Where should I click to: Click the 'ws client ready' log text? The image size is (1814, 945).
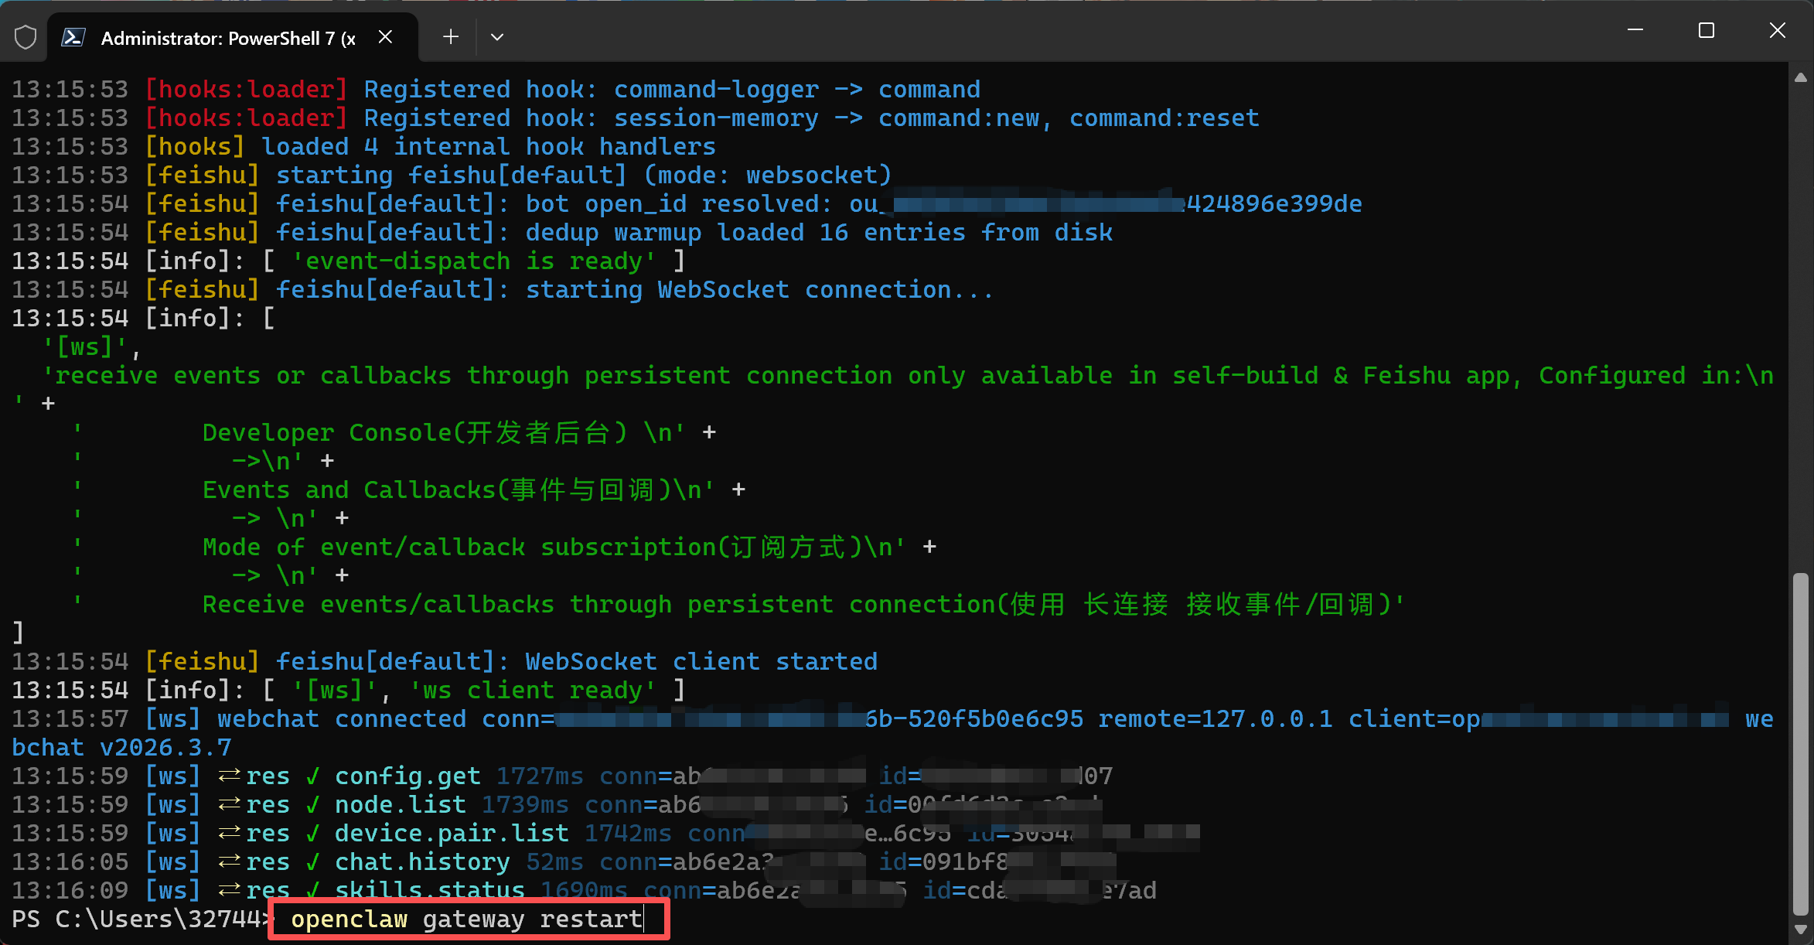click(x=532, y=690)
